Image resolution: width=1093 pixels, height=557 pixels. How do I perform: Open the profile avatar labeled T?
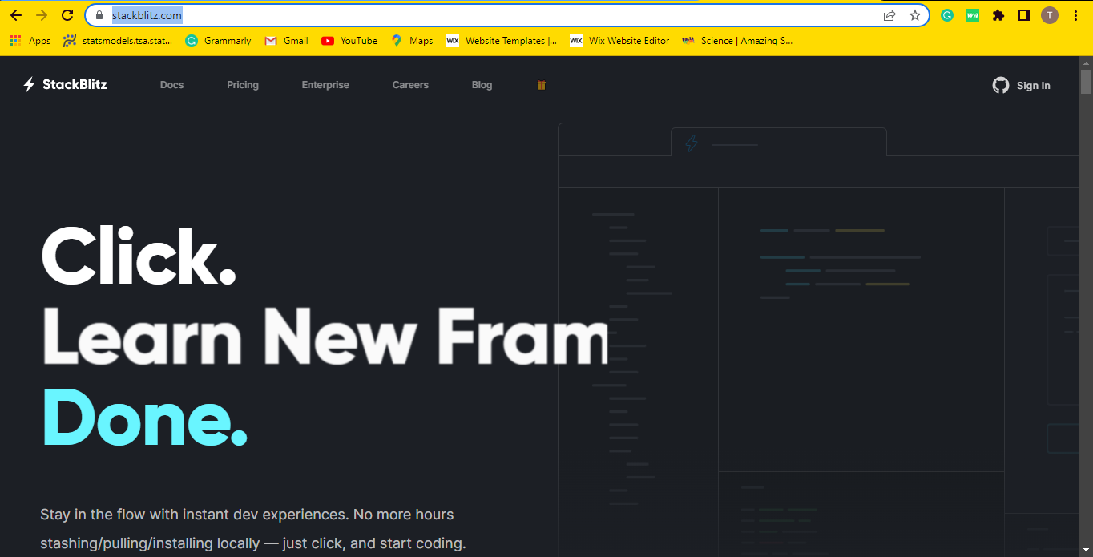pyautogui.click(x=1050, y=15)
